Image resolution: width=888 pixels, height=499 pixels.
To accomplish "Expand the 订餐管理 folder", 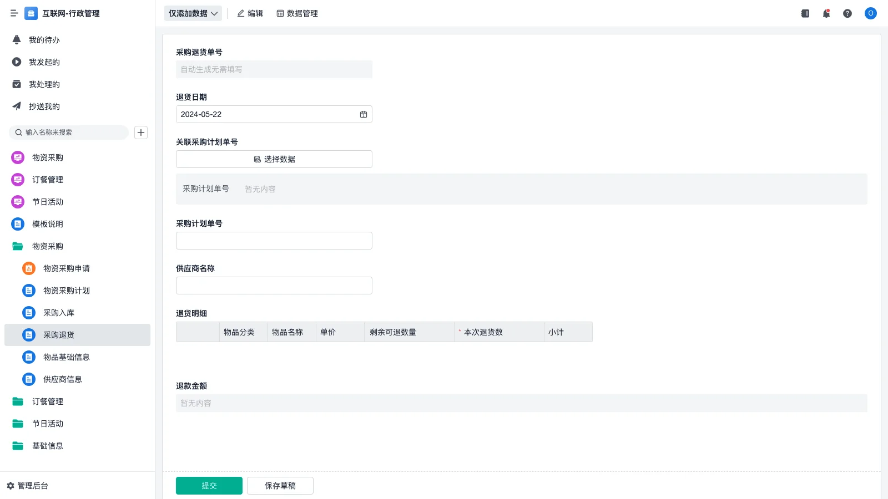I will click(x=18, y=401).
